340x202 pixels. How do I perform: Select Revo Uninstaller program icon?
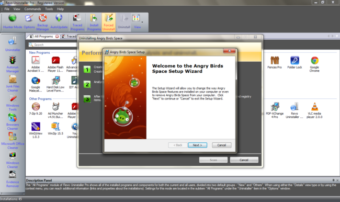point(294,110)
